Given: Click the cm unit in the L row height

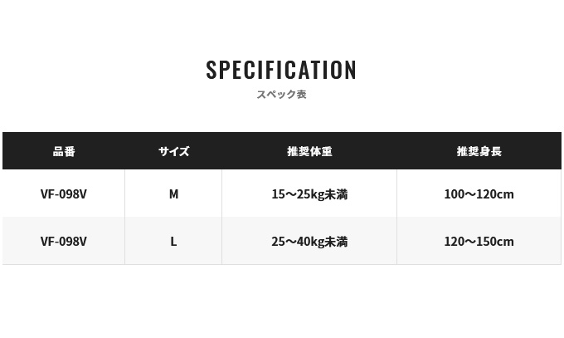Looking at the screenshot, I should (505, 242).
